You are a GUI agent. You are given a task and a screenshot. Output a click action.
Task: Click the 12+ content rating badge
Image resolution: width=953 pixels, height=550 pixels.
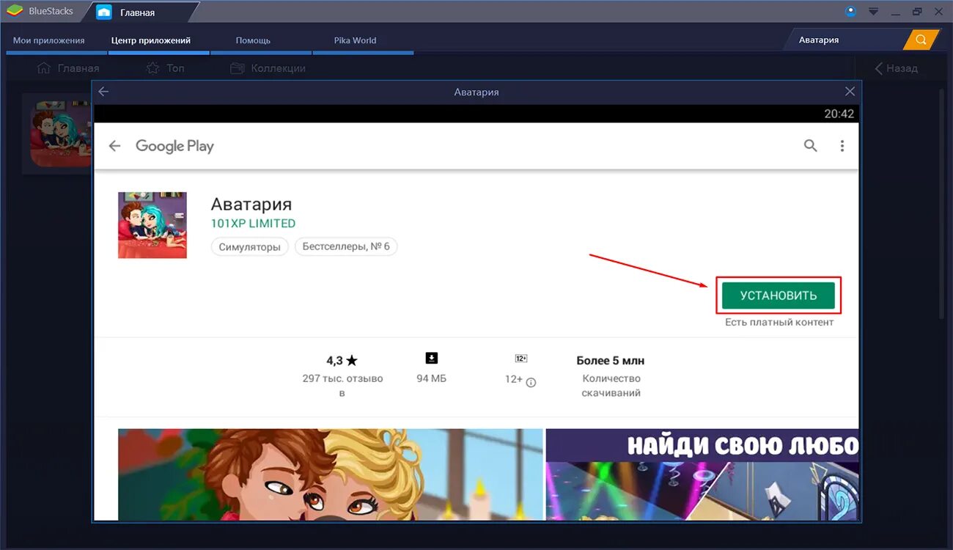pos(521,359)
